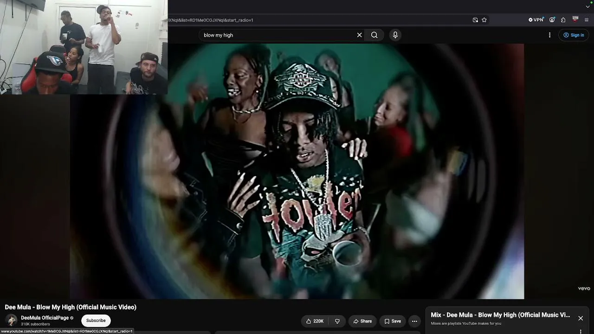Open the browser profile account icon

(x=552, y=20)
